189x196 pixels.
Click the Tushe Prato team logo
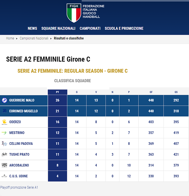pos(5,154)
